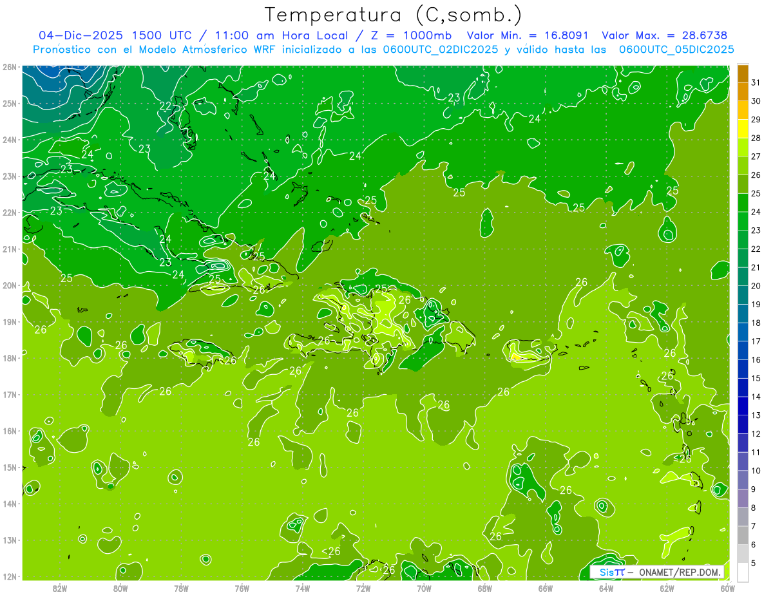Click the longitude axis label "68W"
The height and width of the screenshot is (597, 773).
[x=485, y=588]
